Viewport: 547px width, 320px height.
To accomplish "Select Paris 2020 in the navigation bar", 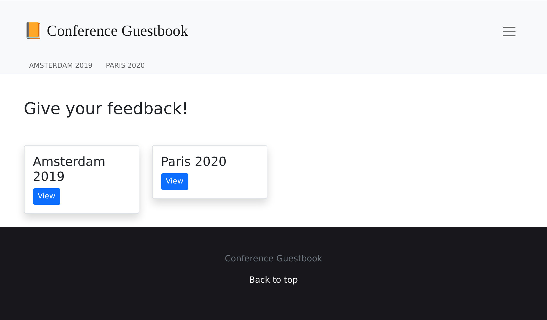I will (x=125, y=65).
